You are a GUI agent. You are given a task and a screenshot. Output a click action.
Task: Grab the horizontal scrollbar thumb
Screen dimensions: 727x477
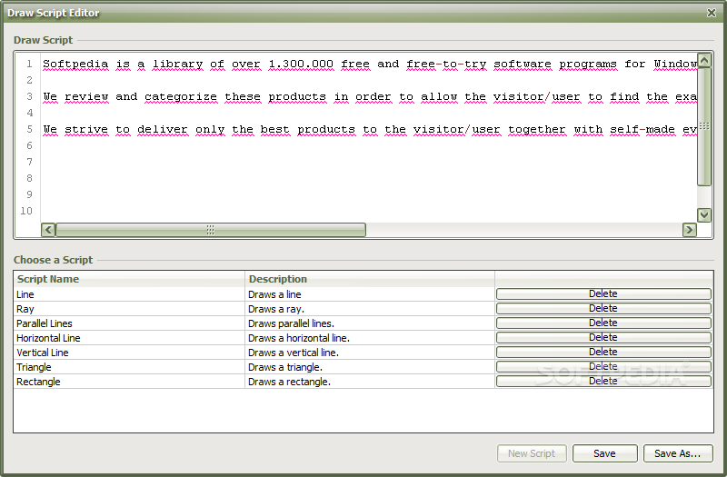(211, 230)
